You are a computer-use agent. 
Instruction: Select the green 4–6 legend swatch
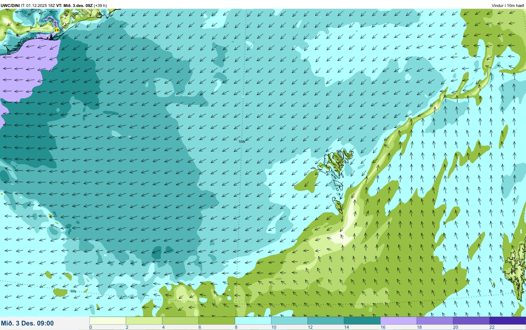click(x=180, y=321)
